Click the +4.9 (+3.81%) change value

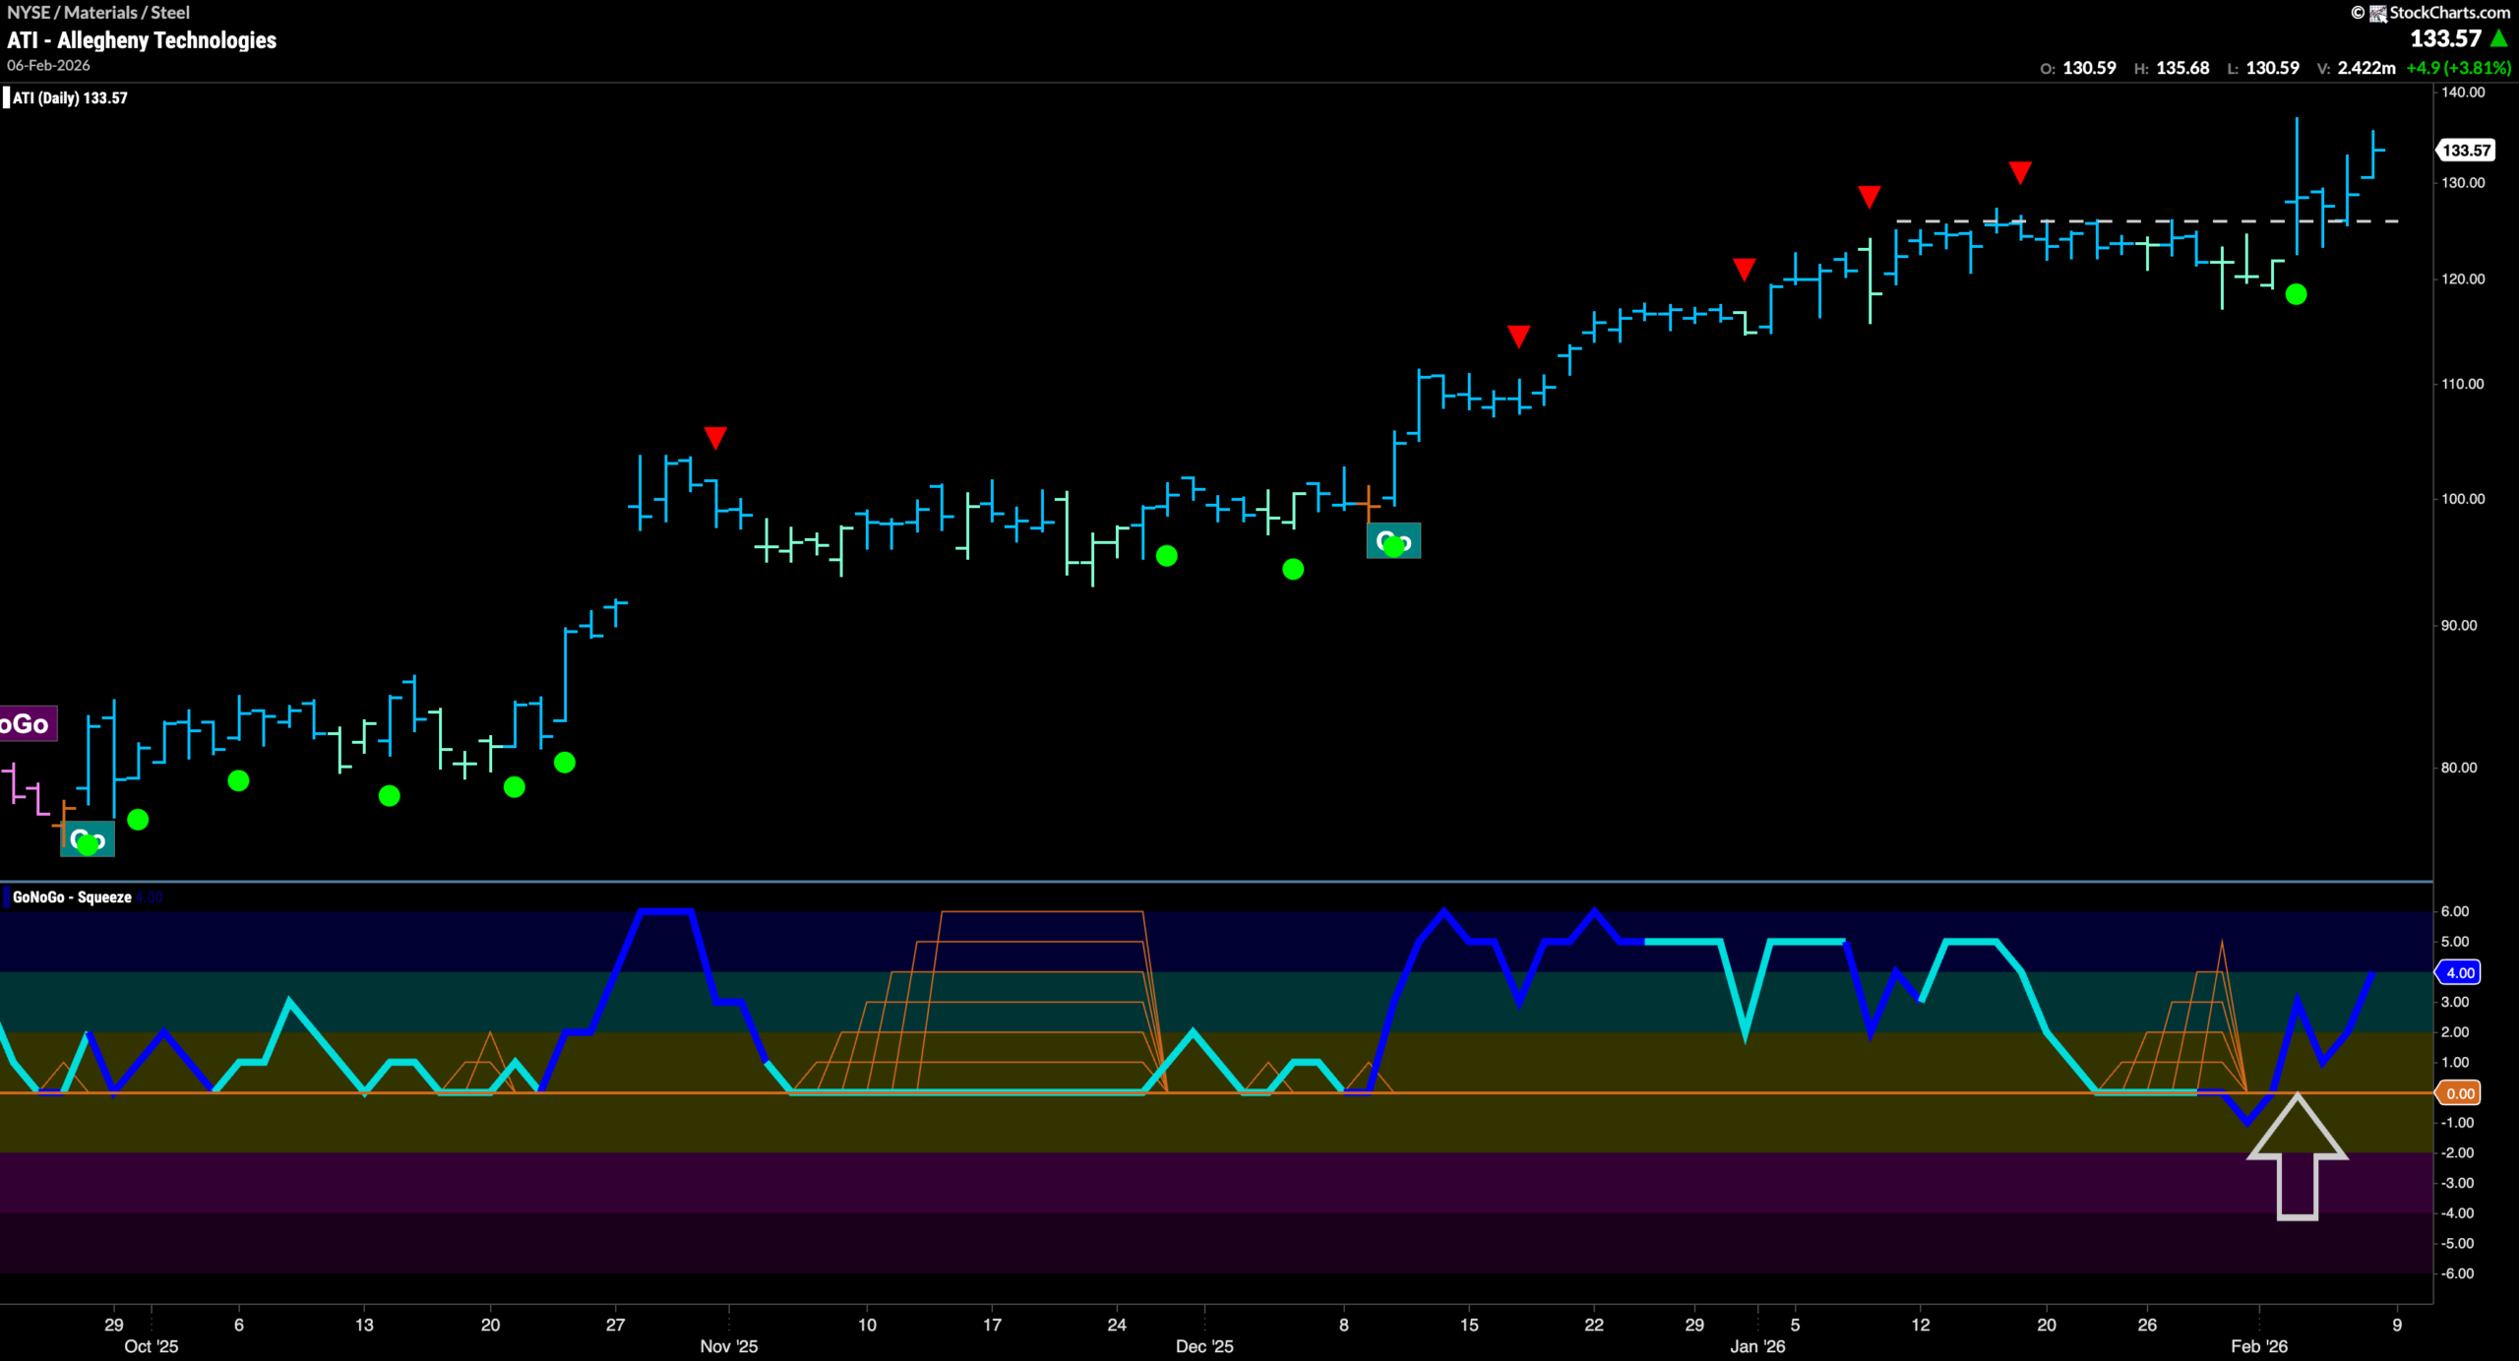click(x=2458, y=68)
